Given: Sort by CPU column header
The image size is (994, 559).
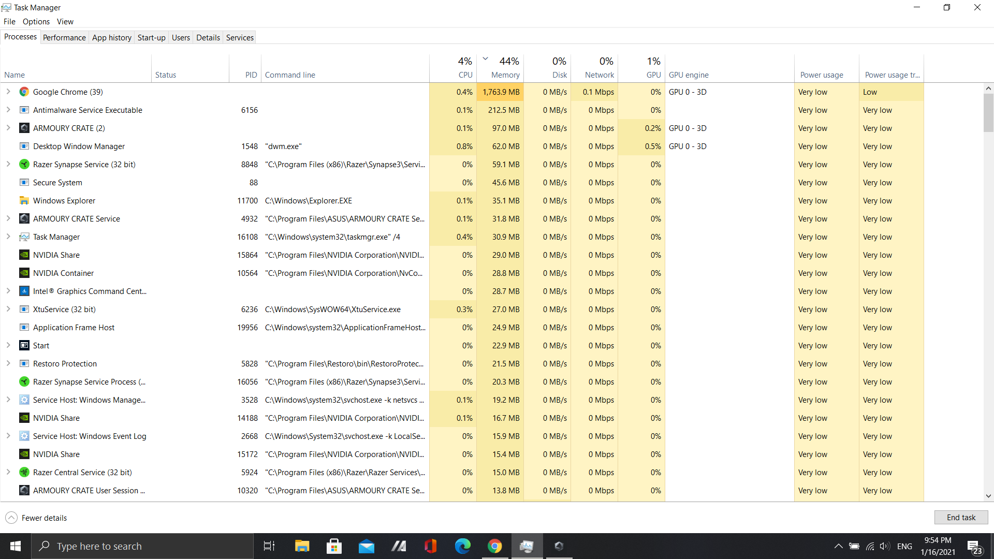Looking at the screenshot, I should (453, 68).
